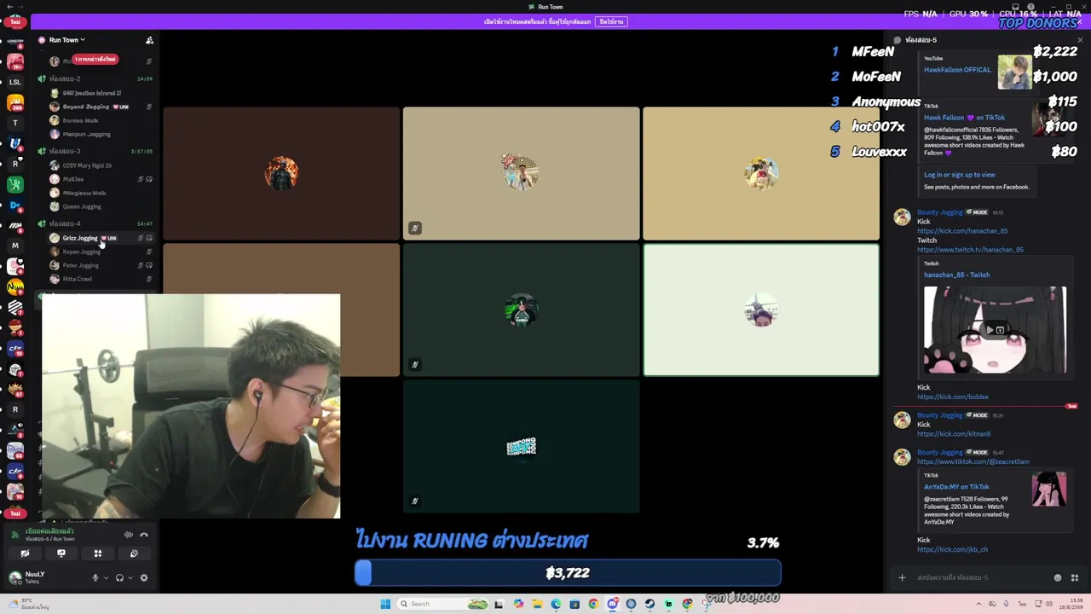Open the kick.com/bobiee link
Screen dimensions: 1091x614
[953, 397]
